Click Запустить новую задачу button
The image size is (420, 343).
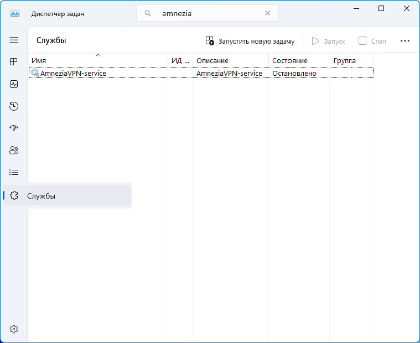250,41
